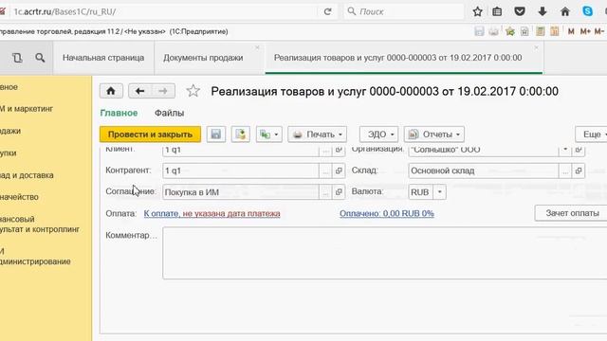Expand the create-based-on dropdown

pyautogui.click(x=269, y=135)
